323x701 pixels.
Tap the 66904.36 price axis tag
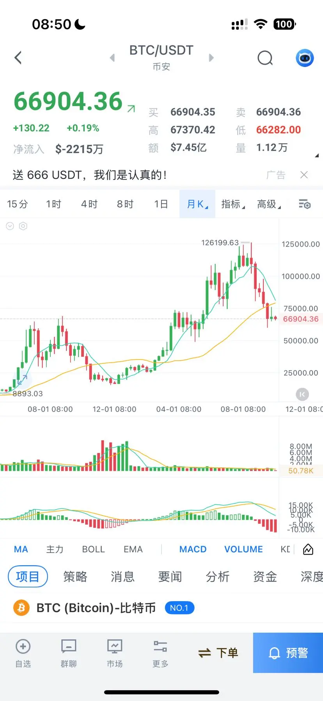(301, 319)
